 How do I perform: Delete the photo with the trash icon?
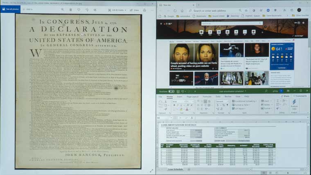(71, 9)
